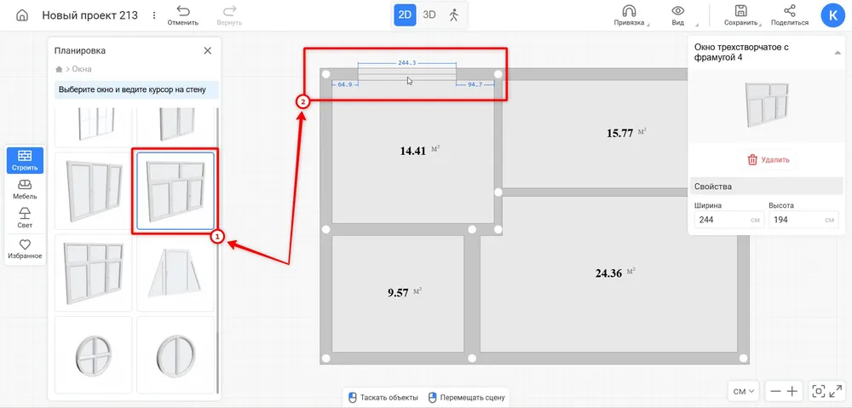Open the Furniture (Мебель) sidebar section
The height and width of the screenshot is (408, 852).
point(25,188)
